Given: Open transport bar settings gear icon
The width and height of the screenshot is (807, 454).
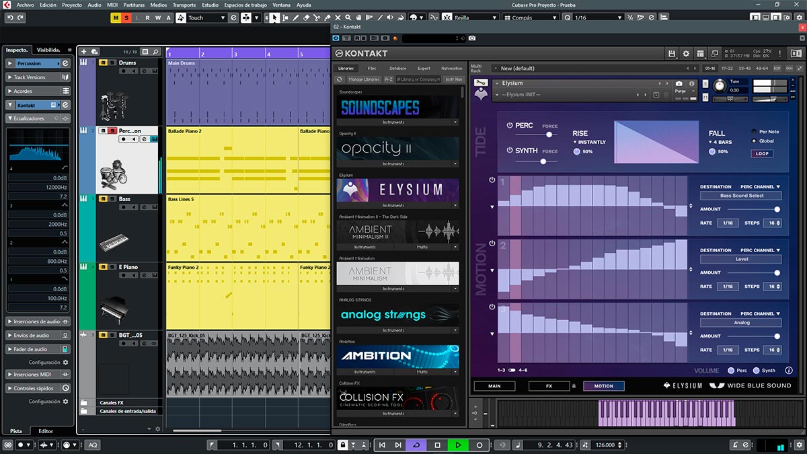Looking at the screenshot, I should [799, 445].
